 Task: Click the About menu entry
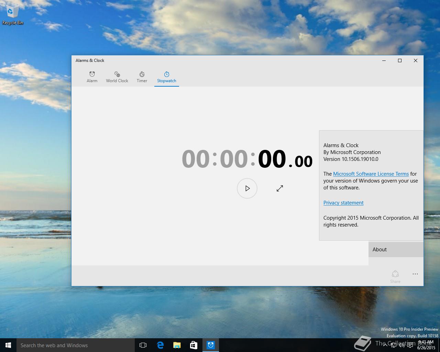pyautogui.click(x=396, y=250)
